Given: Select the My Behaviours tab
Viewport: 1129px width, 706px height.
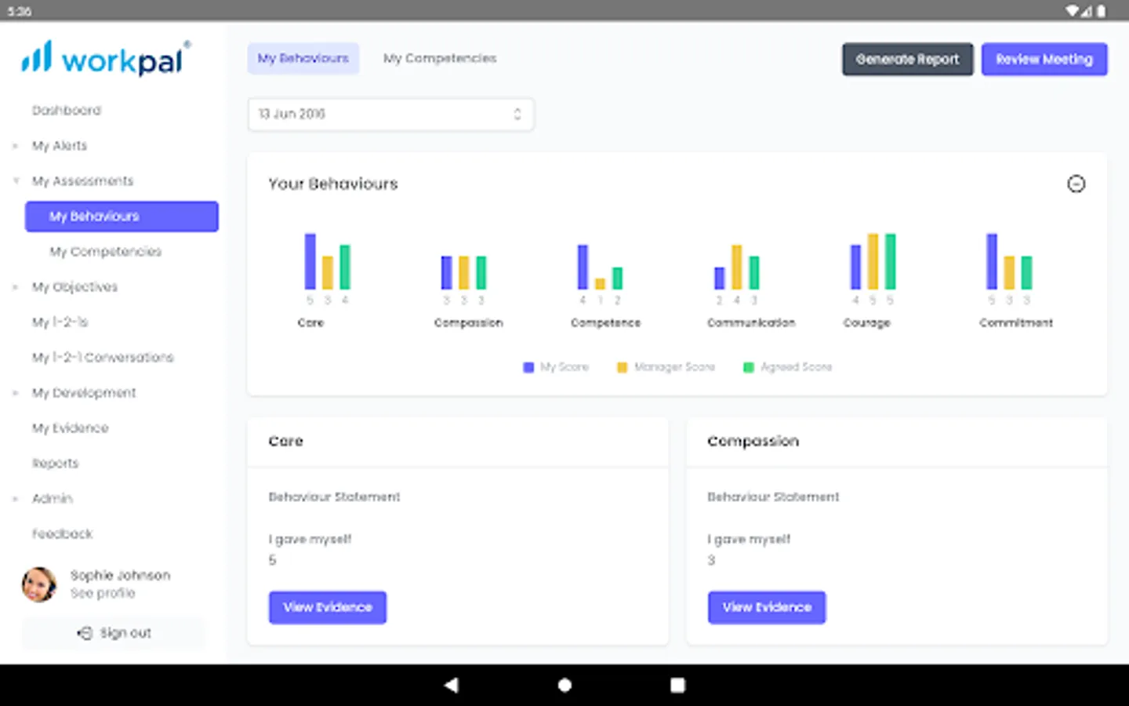Looking at the screenshot, I should pyautogui.click(x=303, y=58).
